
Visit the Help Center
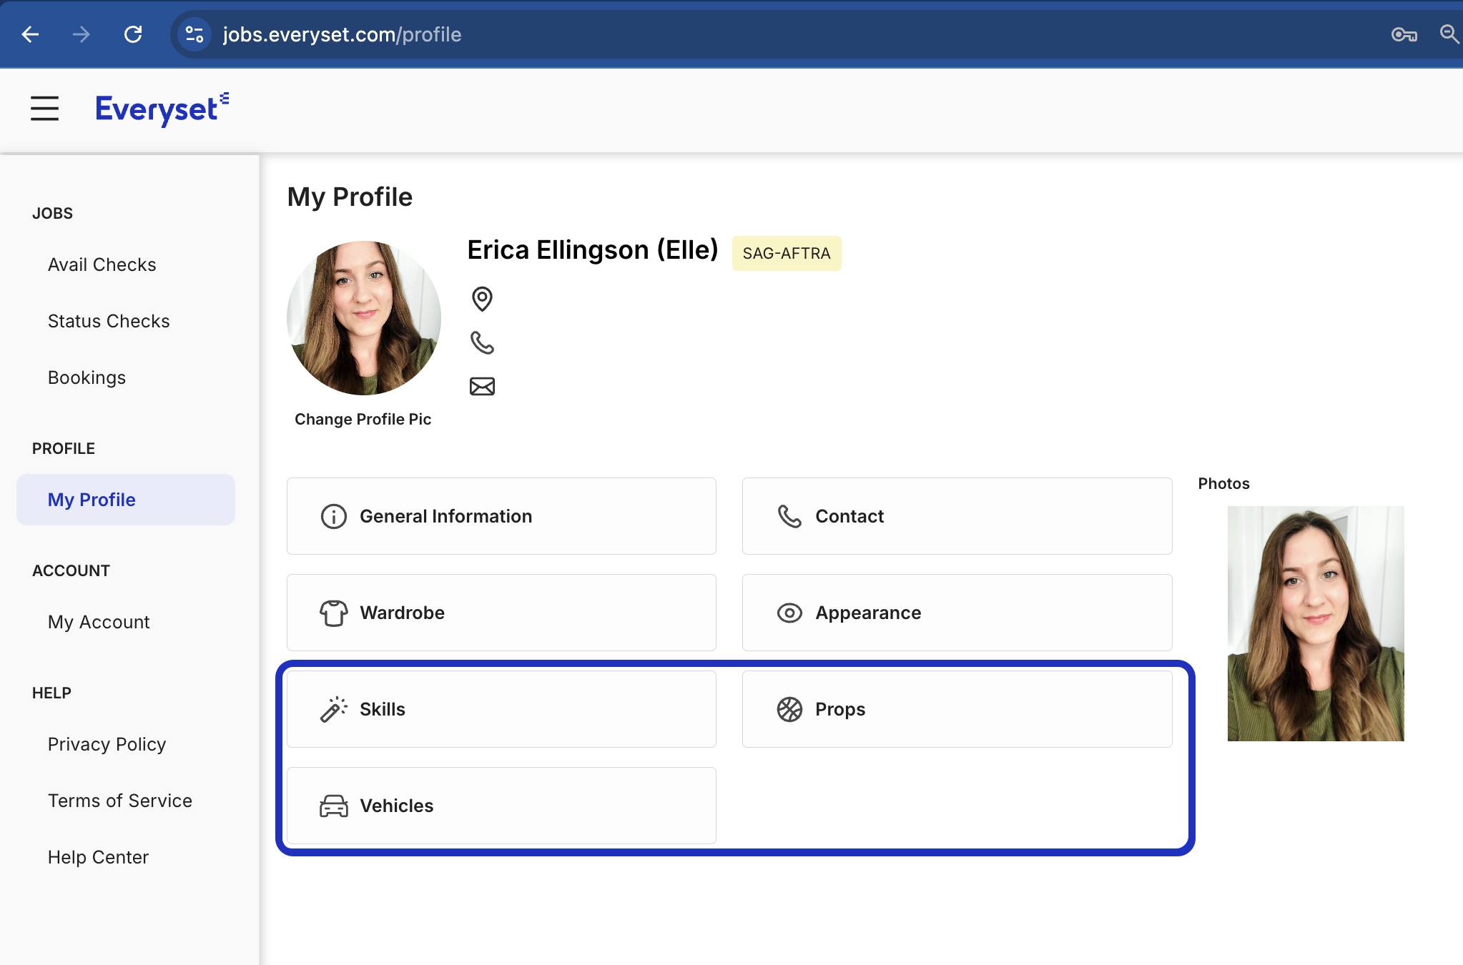98,857
